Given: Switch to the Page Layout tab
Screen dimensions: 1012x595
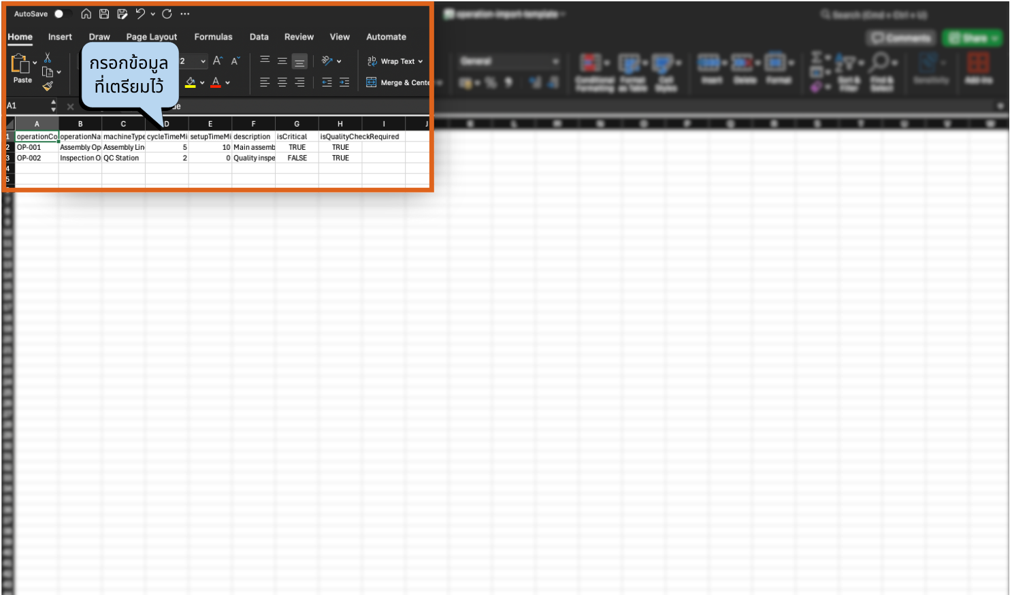Looking at the screenshot, I should pos(151,37).
